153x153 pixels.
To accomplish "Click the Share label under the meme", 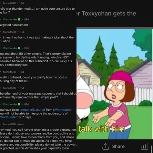I will pyautogui.click(x=118, y=147).
